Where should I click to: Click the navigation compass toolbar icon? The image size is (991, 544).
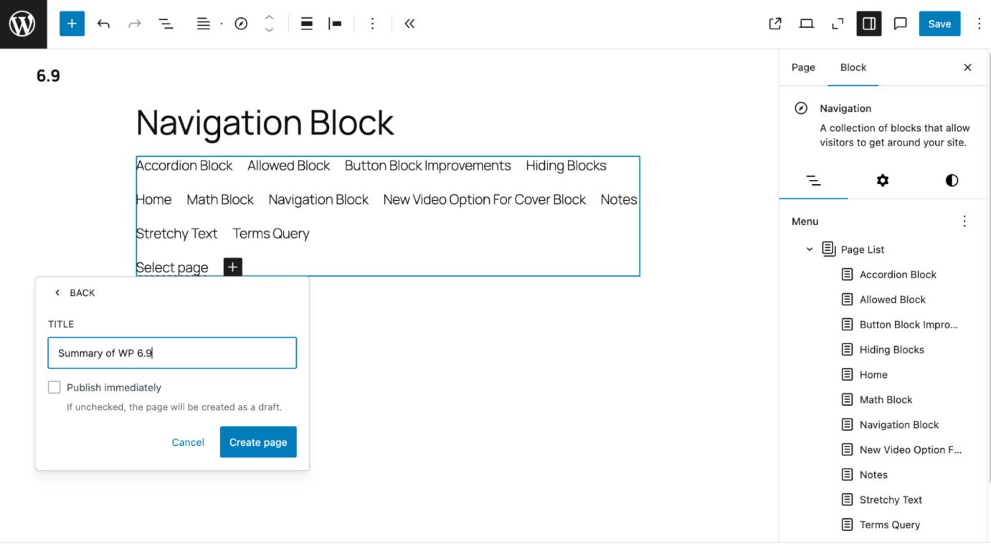tap(241, 24)
